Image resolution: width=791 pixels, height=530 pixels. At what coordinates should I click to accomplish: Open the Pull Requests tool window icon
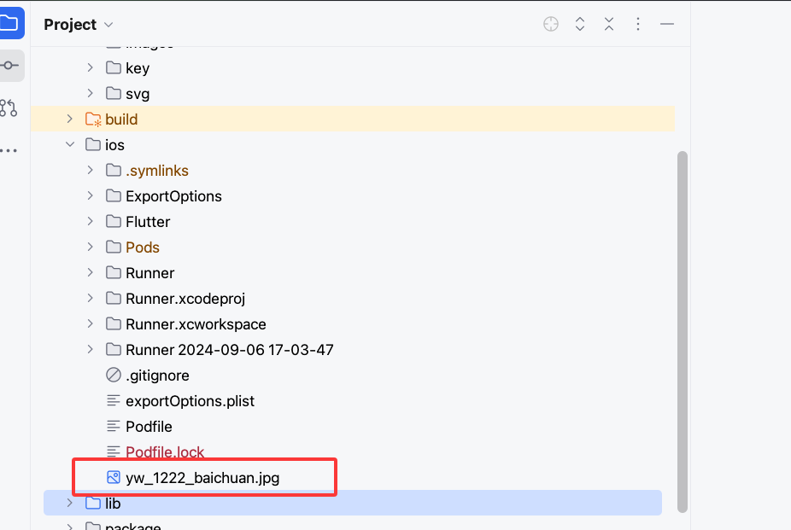pyautogui.click(x=9, y=108)
